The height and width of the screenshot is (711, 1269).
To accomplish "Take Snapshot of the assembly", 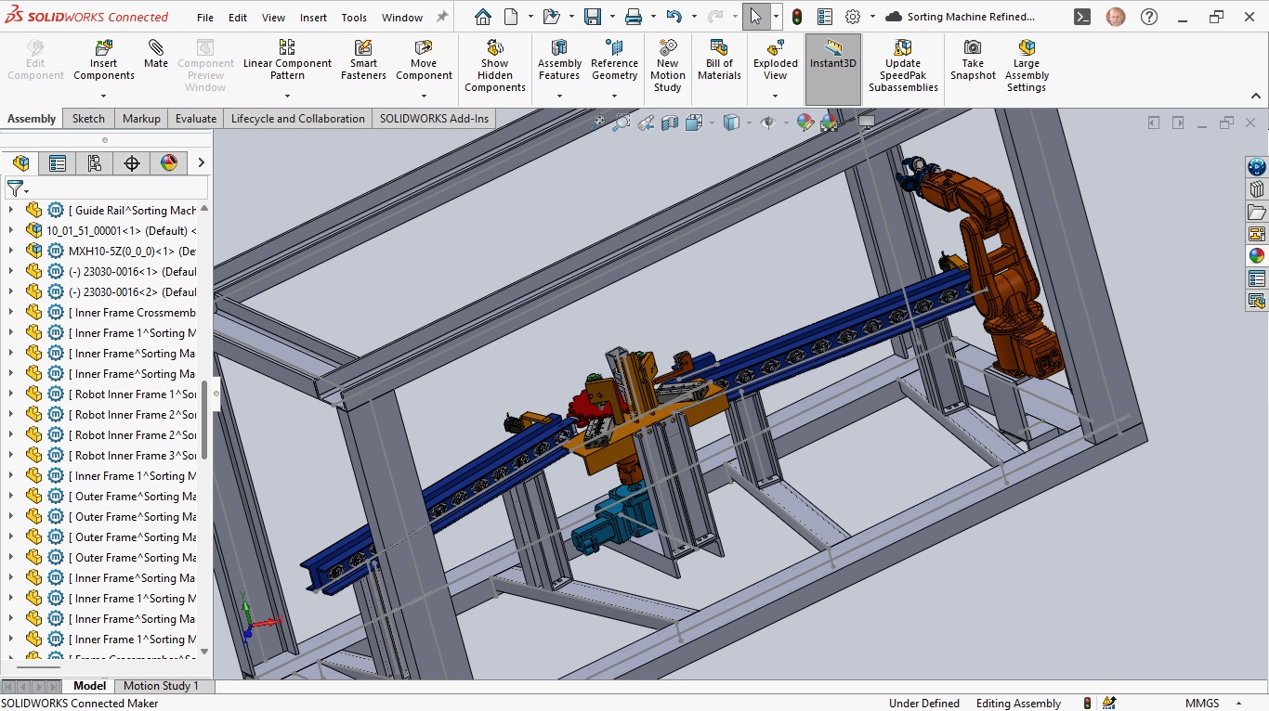I will pos(973,59).
